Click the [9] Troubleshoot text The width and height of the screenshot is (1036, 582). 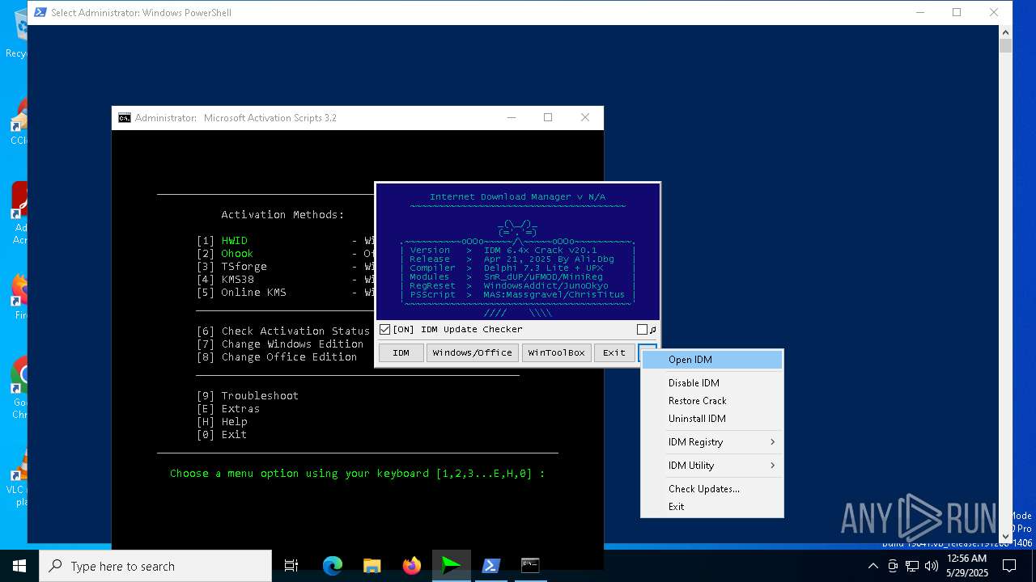tap(248, 396)
